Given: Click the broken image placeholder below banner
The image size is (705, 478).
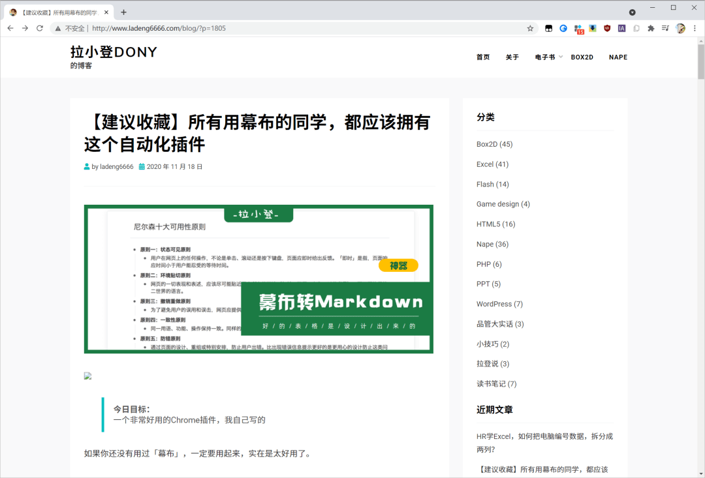Looking at the screenshot, I should 87,376.
